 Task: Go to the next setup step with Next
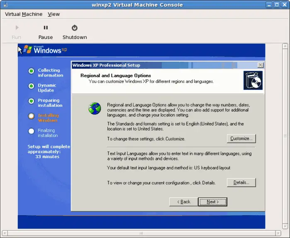coord(212,202)
